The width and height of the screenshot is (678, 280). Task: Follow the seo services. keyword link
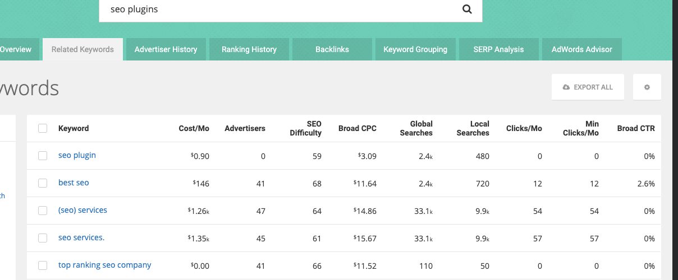click(81, 237)
